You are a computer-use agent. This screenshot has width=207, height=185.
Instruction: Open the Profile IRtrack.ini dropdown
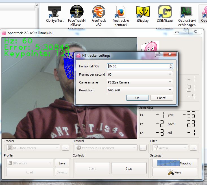coord(30,163)
